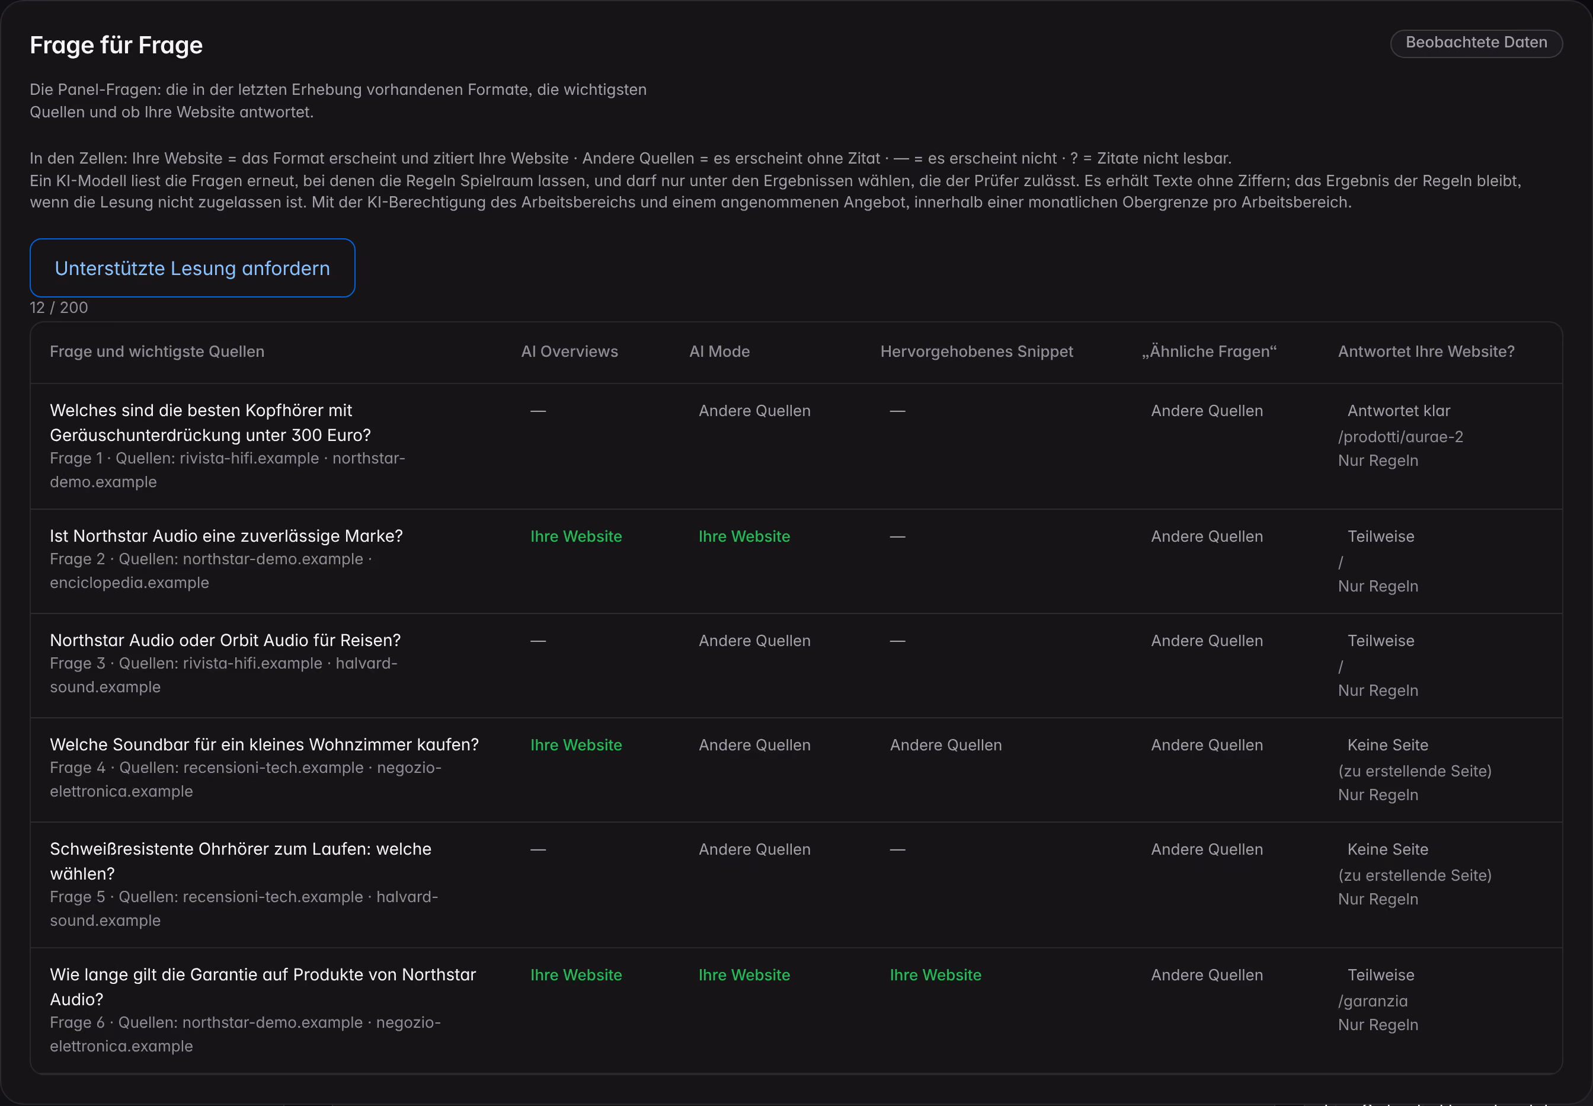Click Andere Quellen under Ähnliche Fragen for Frage 3
The height and width of the screenshot is (1106, 1593).
[1207, 641]
